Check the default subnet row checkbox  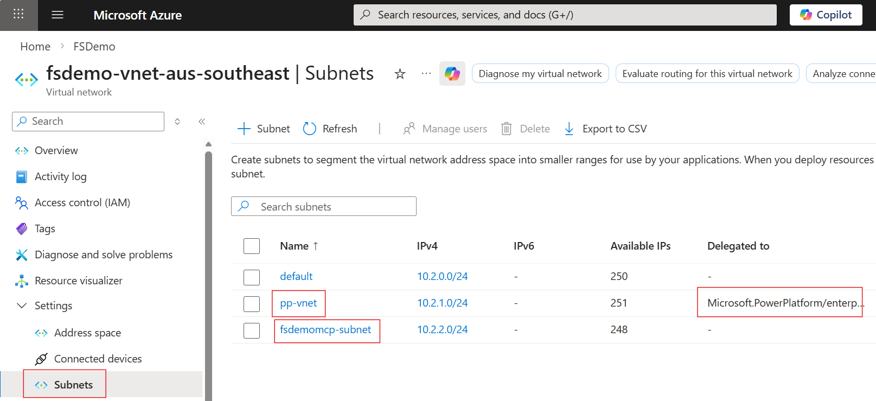[252, 277]
